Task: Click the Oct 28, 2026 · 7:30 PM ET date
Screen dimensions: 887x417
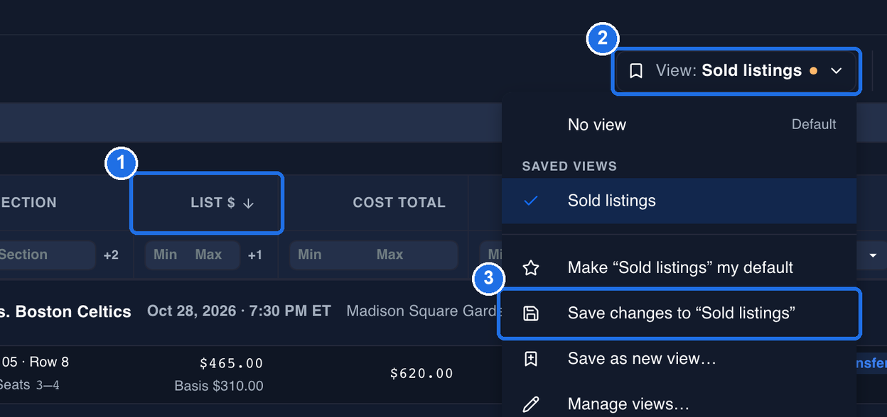Action: [239, 311]
